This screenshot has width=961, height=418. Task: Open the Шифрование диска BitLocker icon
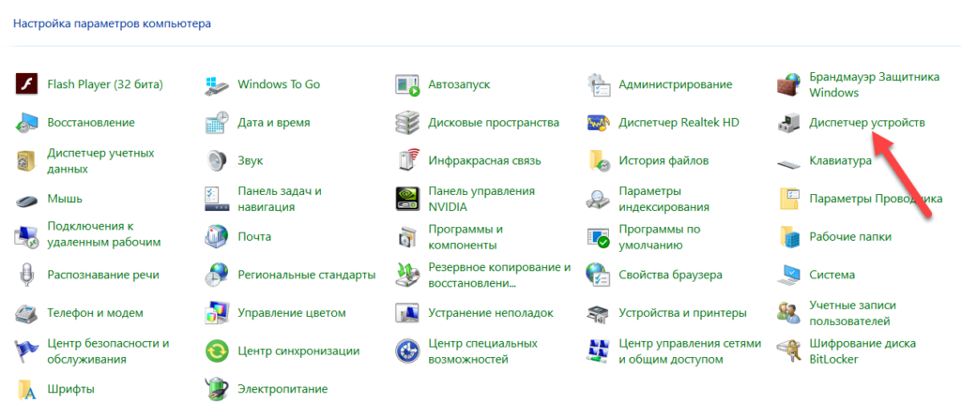tap(787, 351)
